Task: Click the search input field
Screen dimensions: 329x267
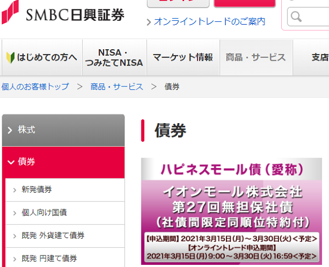Action: coord(308,16)
